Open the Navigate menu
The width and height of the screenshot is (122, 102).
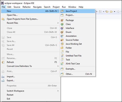coord(37,7)
